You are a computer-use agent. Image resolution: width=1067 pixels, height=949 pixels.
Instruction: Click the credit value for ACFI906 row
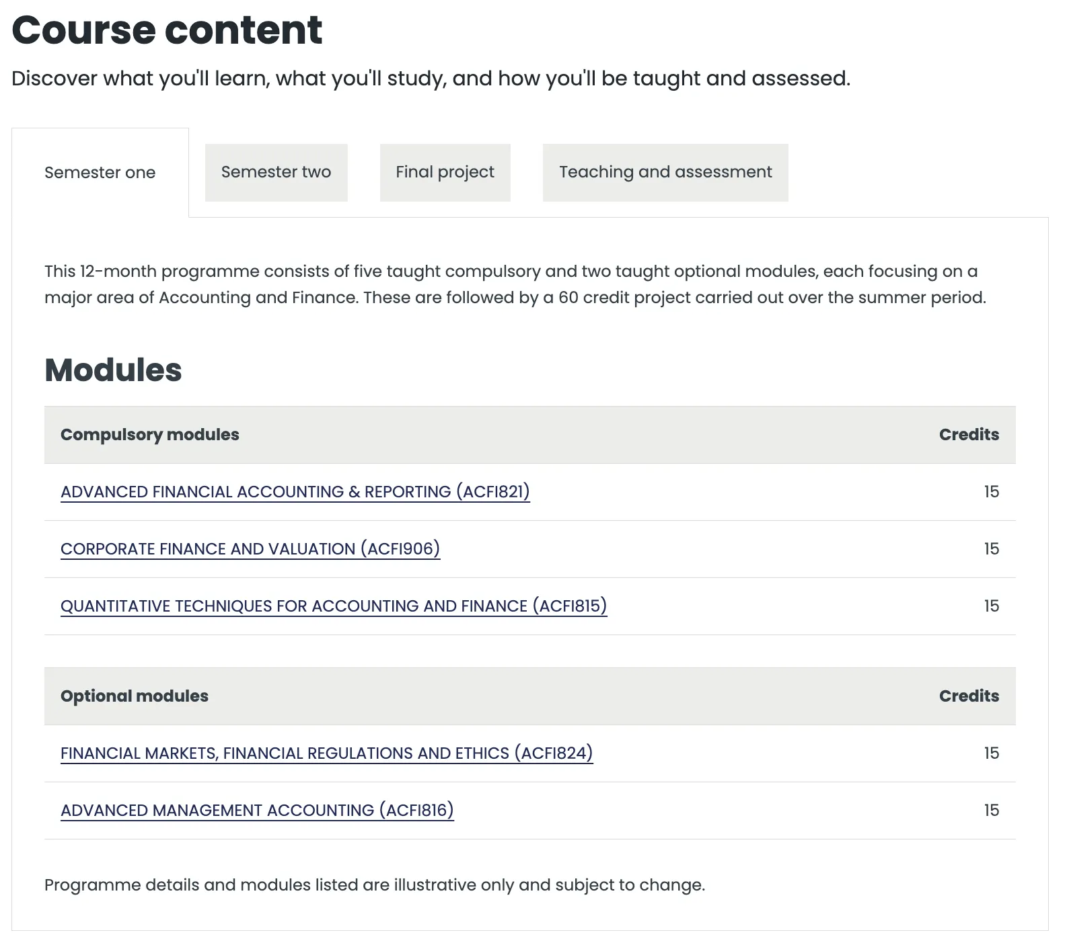pos(991,549)
